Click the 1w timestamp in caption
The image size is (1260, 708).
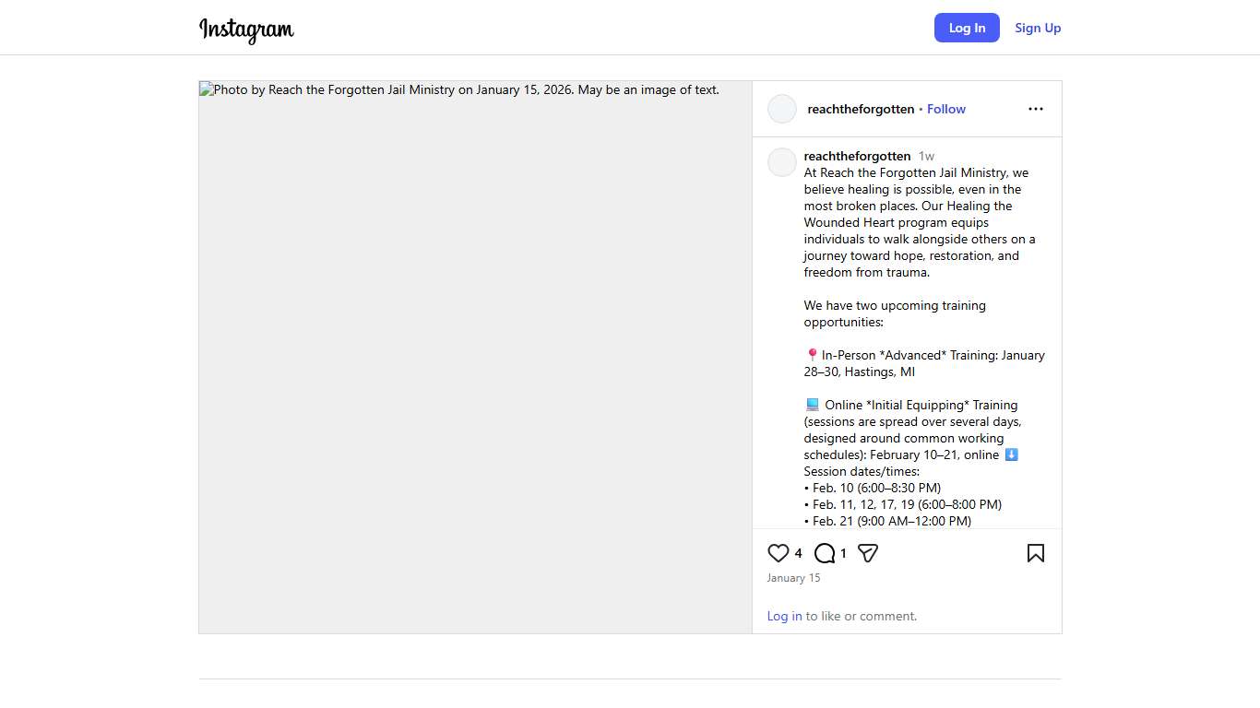[x=926, y=156]
